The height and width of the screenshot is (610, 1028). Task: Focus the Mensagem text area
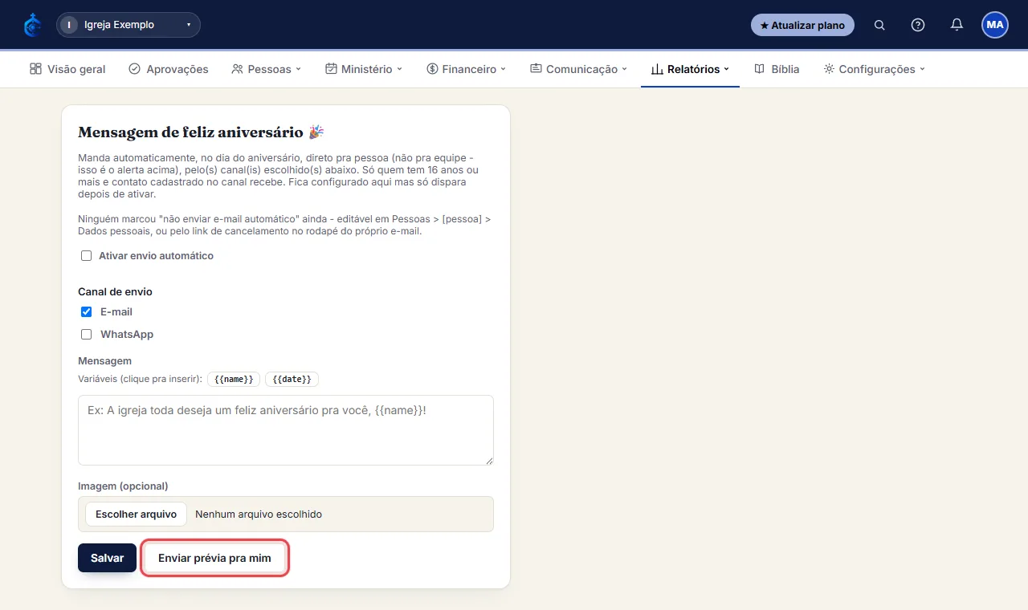[x=286, y=430]
